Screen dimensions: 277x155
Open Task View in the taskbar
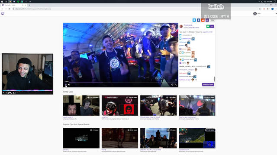(x=6, y=1)
